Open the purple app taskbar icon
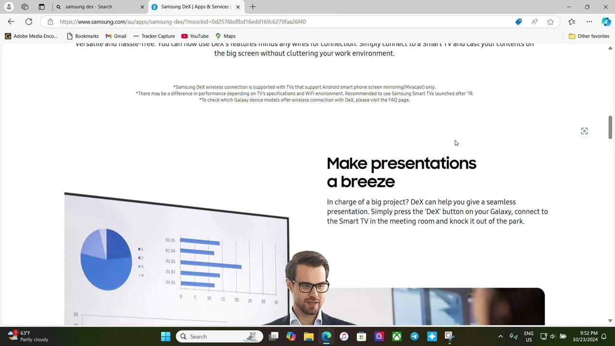615x346 pixels. coord(379,336)
